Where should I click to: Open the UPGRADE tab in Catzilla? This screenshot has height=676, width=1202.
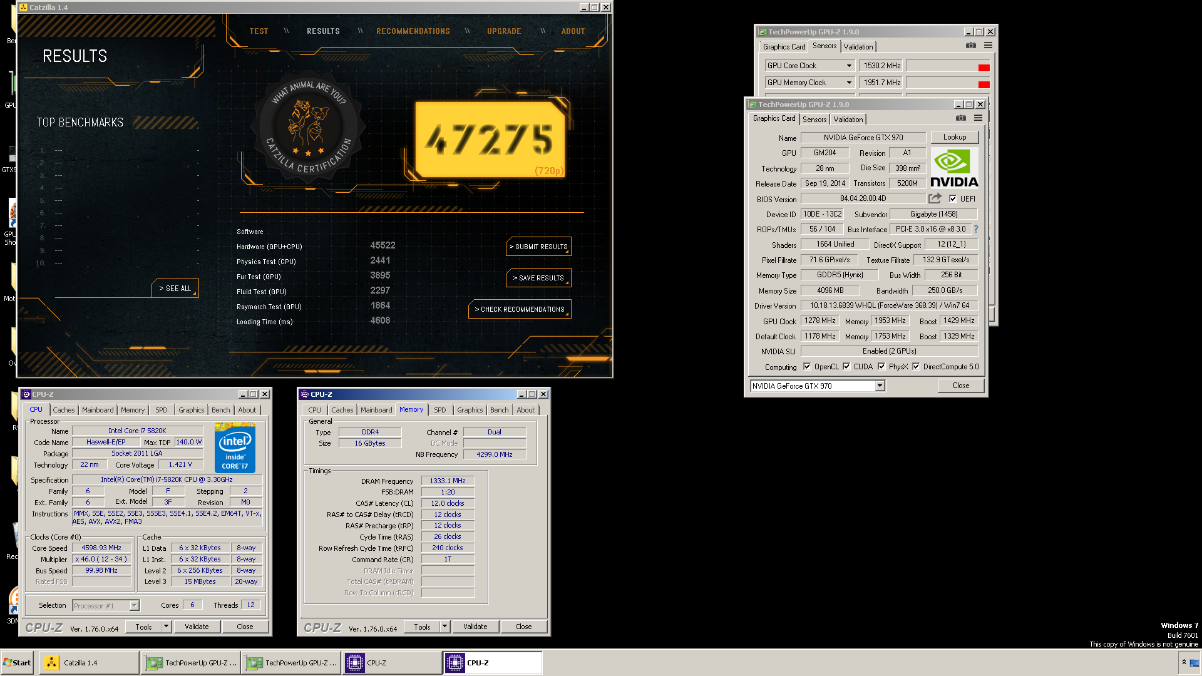pyautogui.click(x=504, y=31)
